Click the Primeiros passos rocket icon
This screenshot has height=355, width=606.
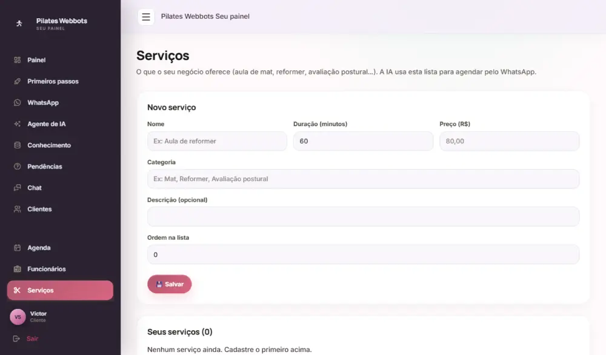click(18, 81)
